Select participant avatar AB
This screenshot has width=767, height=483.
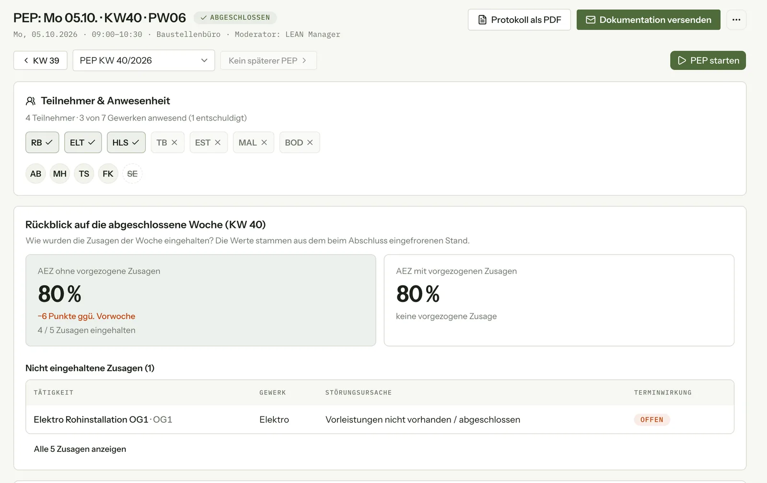pyautogui.click(x=35, y=174)
